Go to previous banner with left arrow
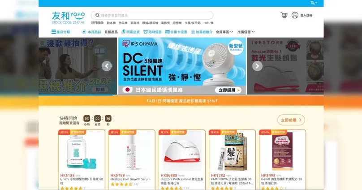Image resolution: width=362 pixels, height=190 pixels. tap(107, 66)
